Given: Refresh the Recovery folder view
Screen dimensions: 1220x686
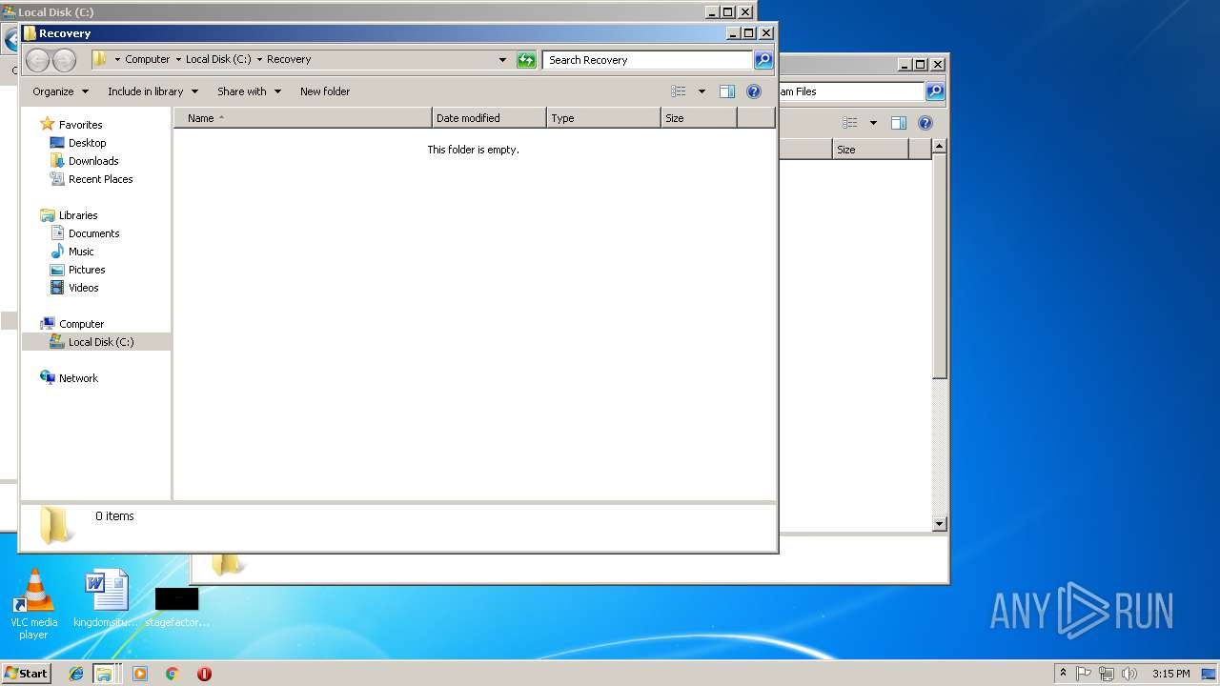Looking at the screenshot, I should (526, 60).
